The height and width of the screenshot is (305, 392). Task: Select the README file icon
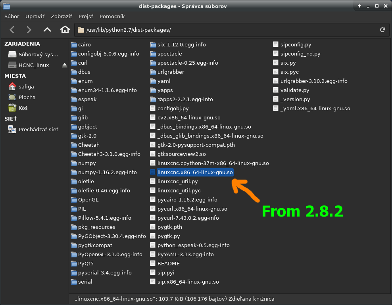point(153,263)
